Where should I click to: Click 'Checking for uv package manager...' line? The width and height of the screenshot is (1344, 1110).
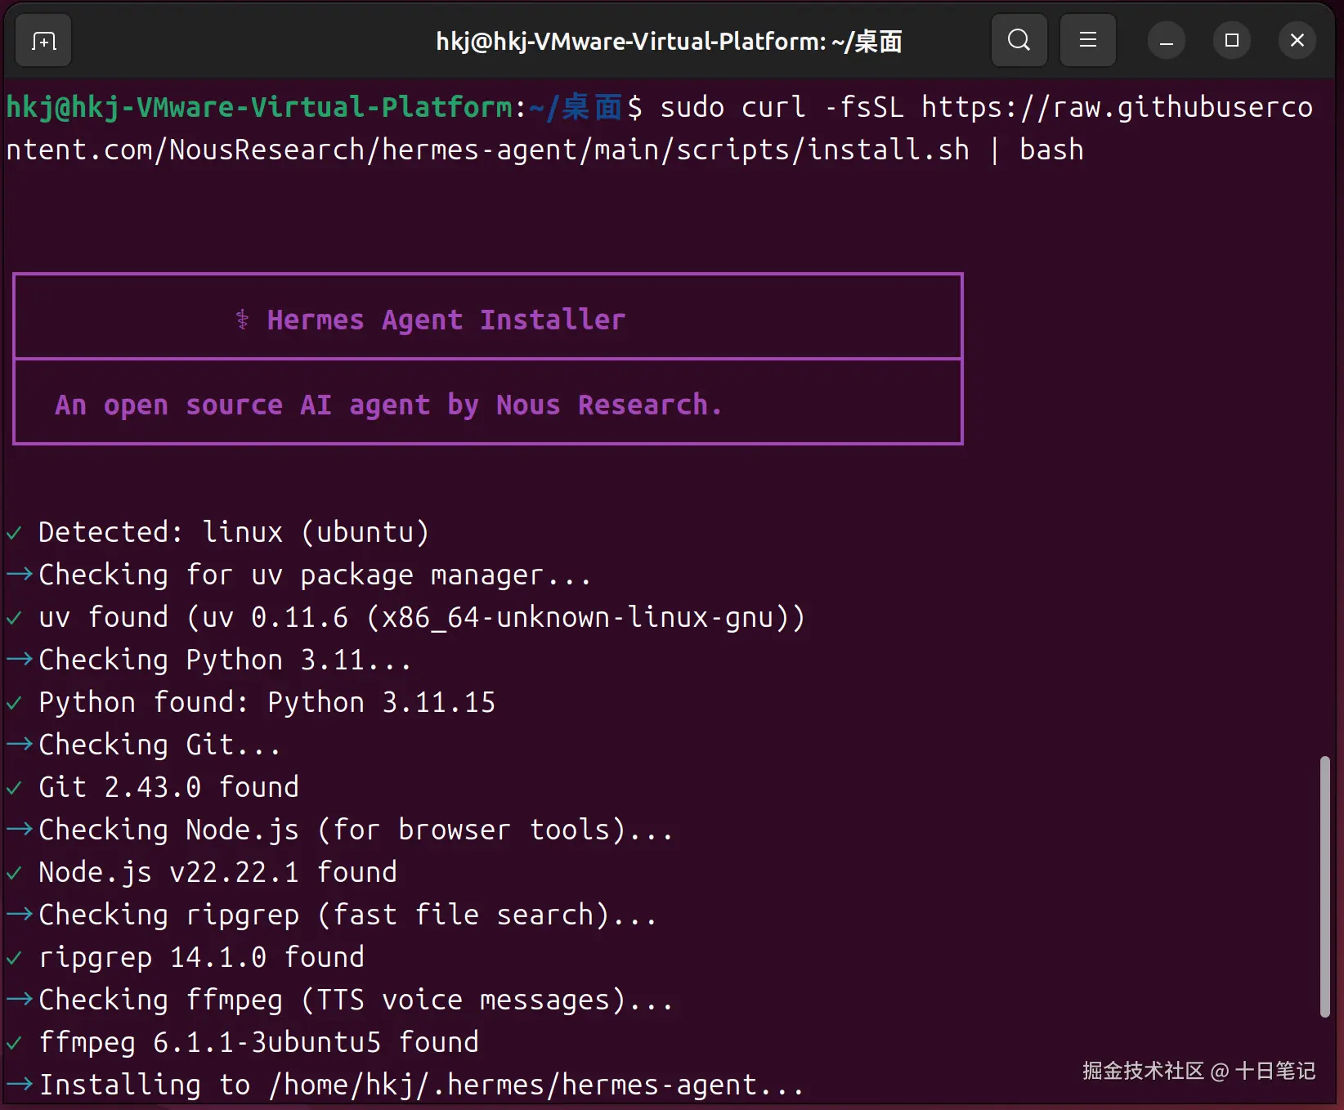coord(315,575)
